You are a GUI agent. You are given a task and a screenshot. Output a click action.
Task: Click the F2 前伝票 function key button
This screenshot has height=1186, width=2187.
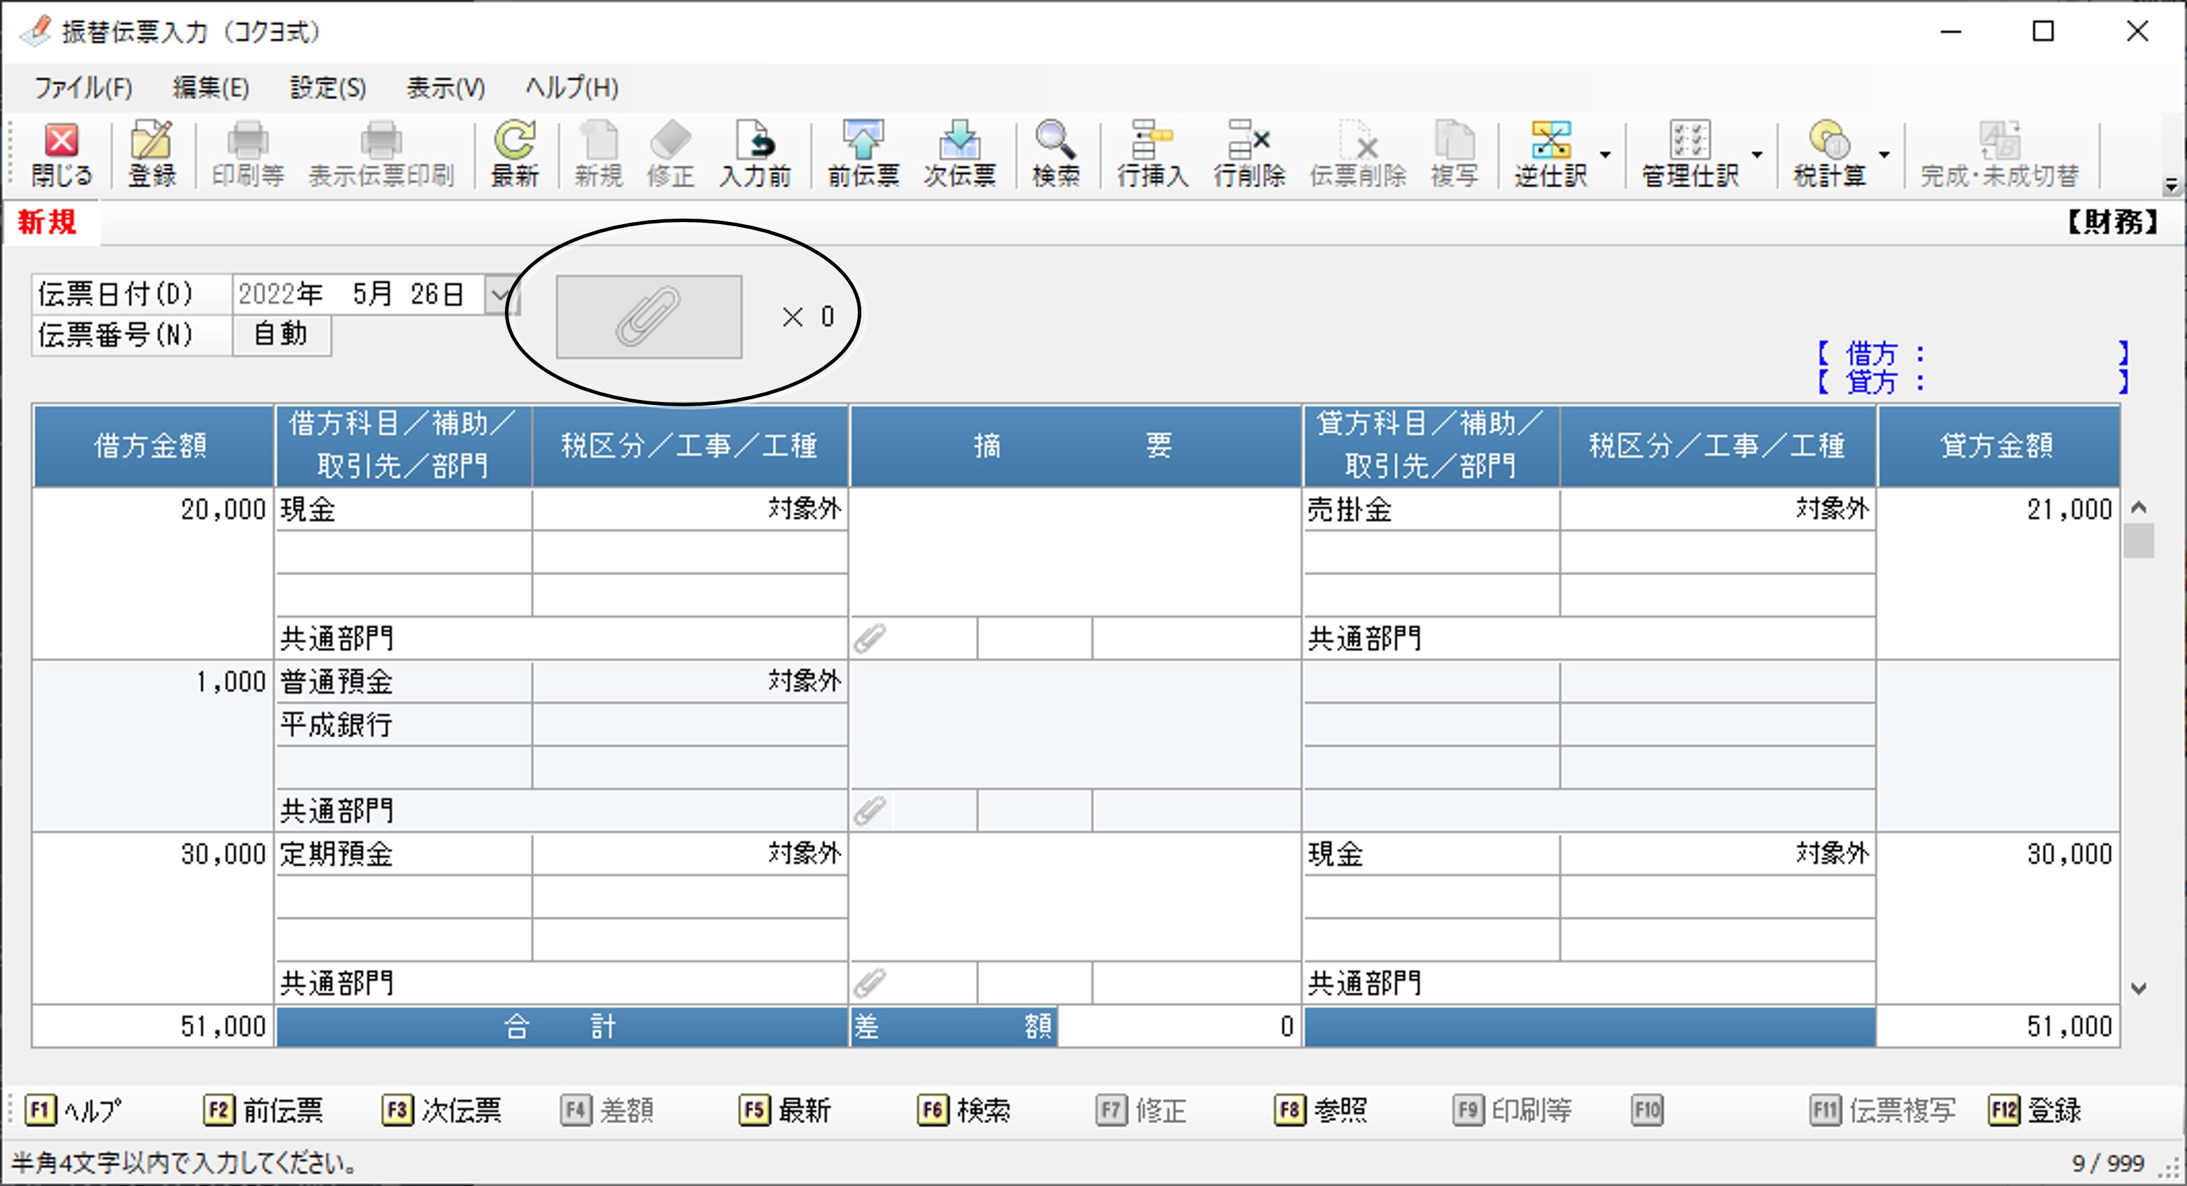coord(263,1110)
